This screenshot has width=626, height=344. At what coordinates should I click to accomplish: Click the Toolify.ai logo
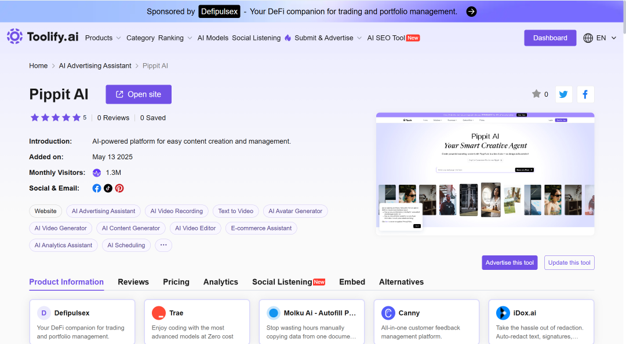[43, 36]
